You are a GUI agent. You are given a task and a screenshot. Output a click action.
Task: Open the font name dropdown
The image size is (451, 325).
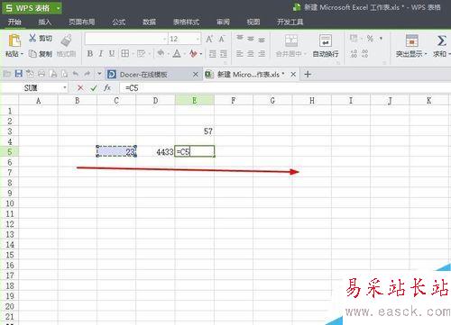(x=165, y=39)
